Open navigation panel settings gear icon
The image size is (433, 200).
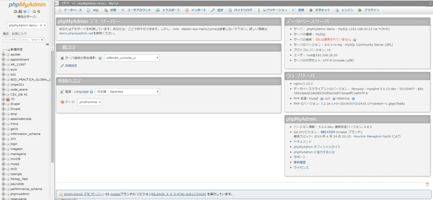click(x=34, y=11)
